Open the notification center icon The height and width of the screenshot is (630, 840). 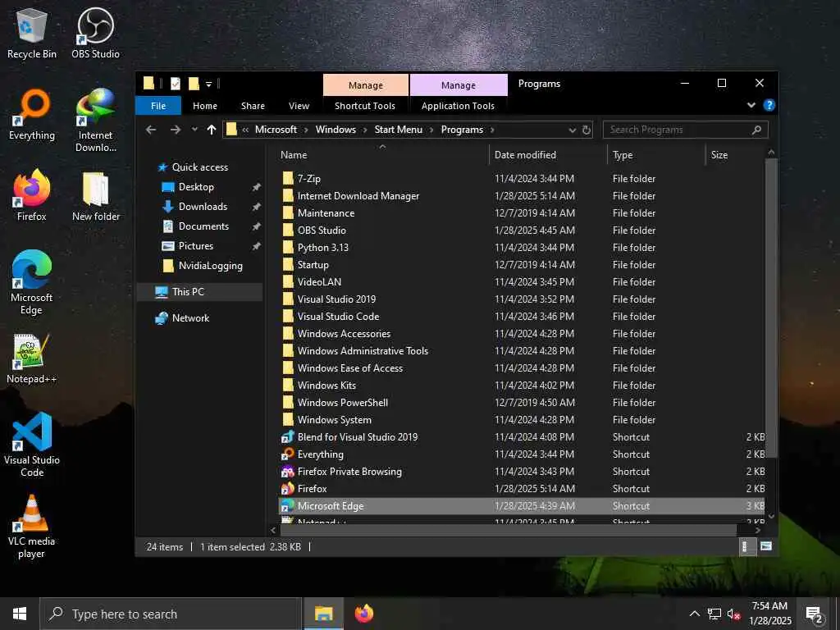tap(814, 614)
